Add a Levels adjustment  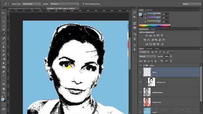[150, 35]
